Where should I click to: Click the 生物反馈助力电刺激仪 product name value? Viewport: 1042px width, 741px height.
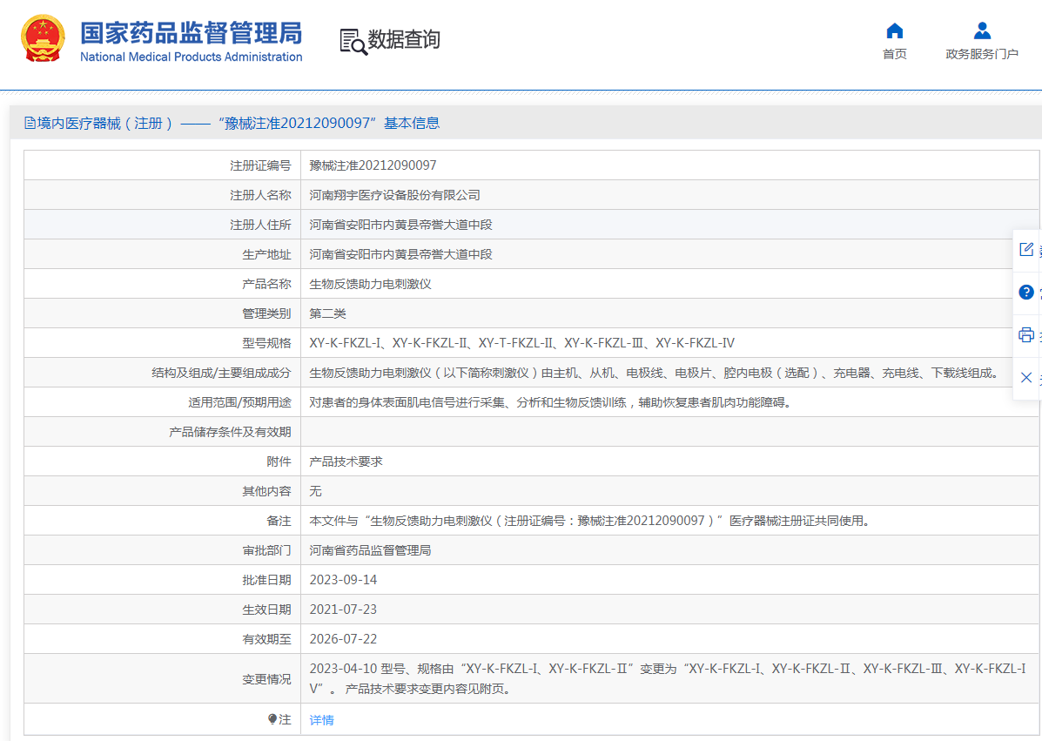tap(370, 284)
